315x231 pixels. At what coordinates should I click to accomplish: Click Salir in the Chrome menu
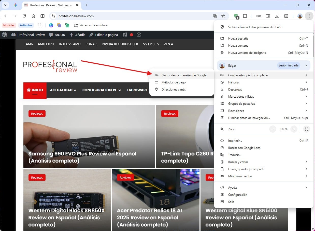264,202
